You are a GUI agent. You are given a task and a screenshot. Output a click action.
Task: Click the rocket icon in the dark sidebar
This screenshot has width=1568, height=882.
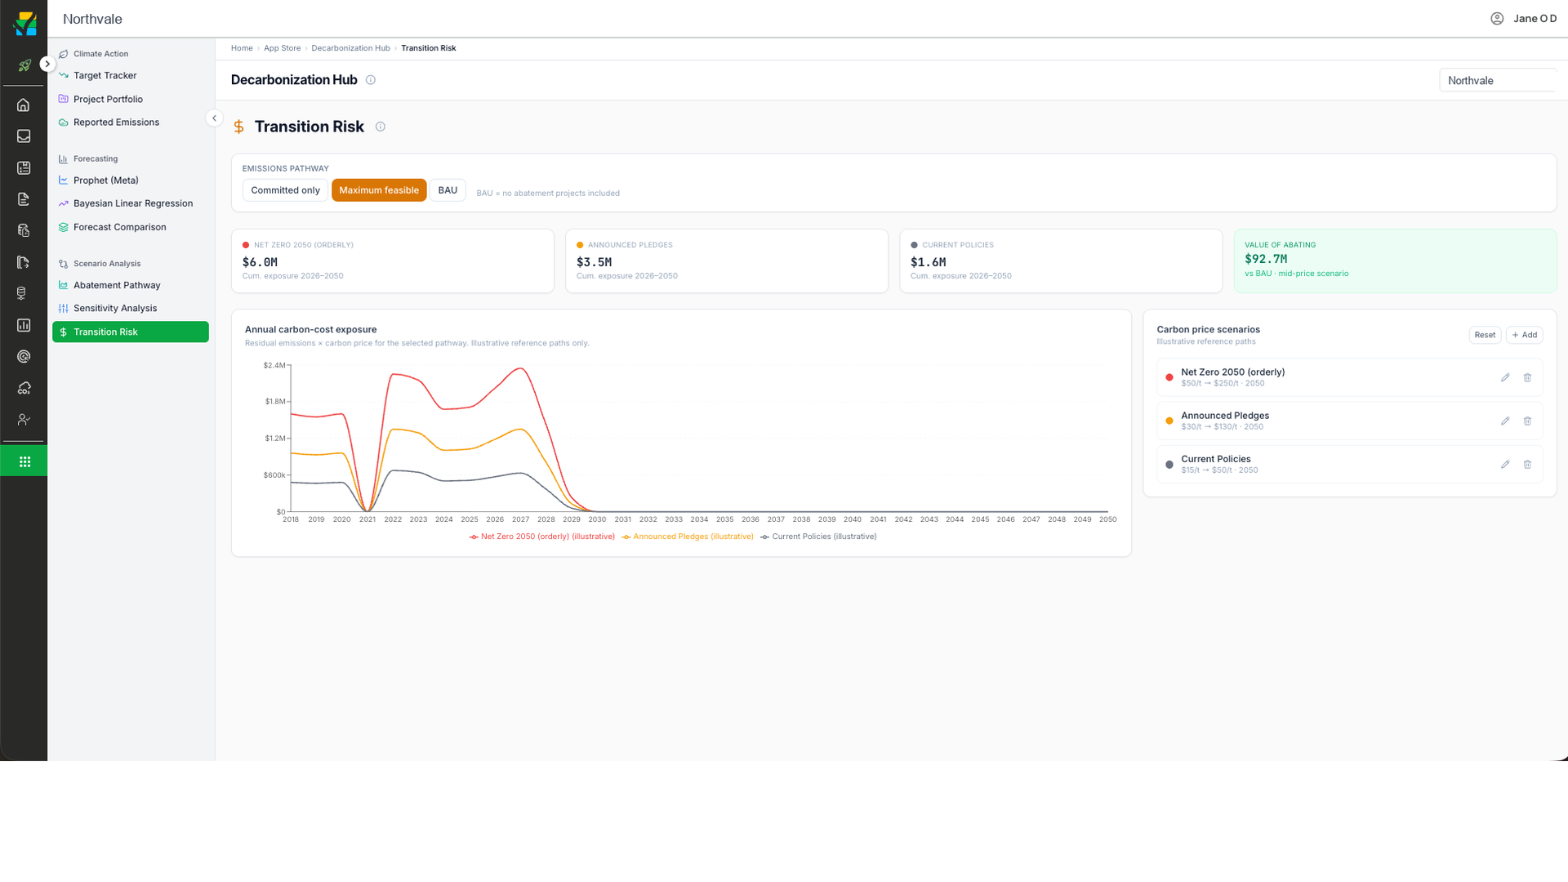click(24, 65)
